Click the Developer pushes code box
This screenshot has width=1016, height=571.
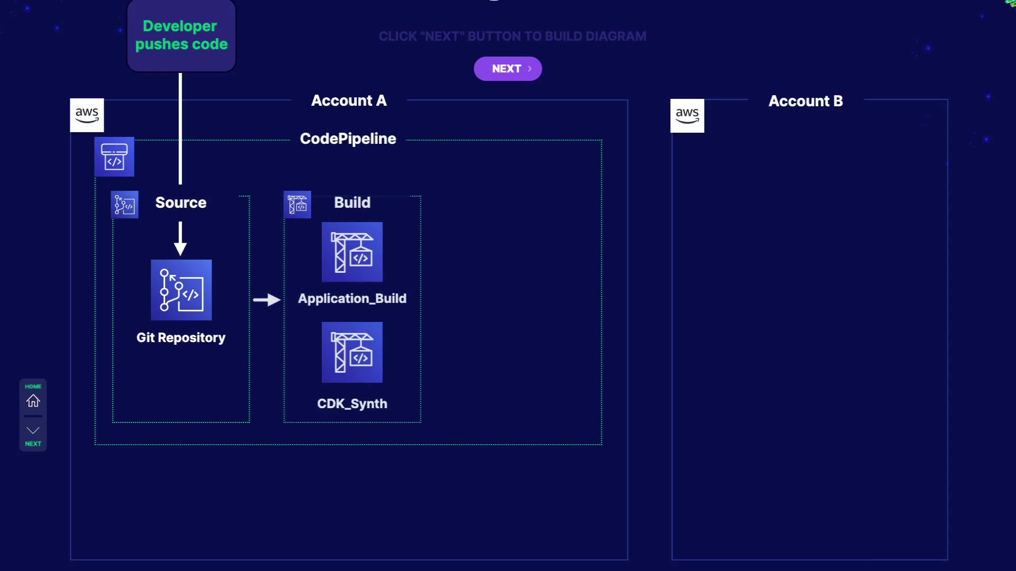pos(181,35)
